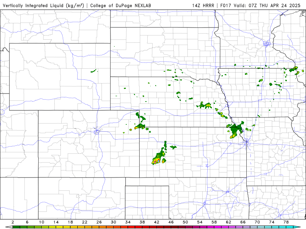Viewport: 306px width, 229px height.
Task: Click the "18" value on the legend
Action: pyautogui.click(x=70, y=222)
